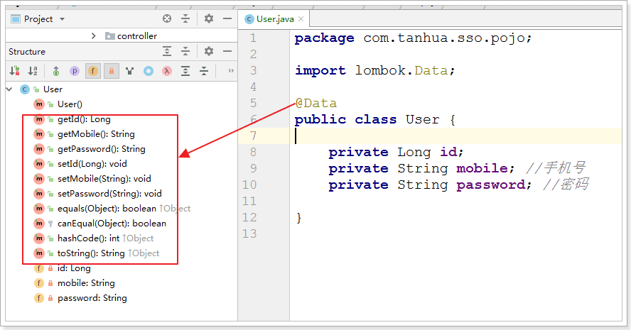The width and height of the screenshot is (631, 330).
Task: Select getId(): Long method
Action: tap(84, 119)
